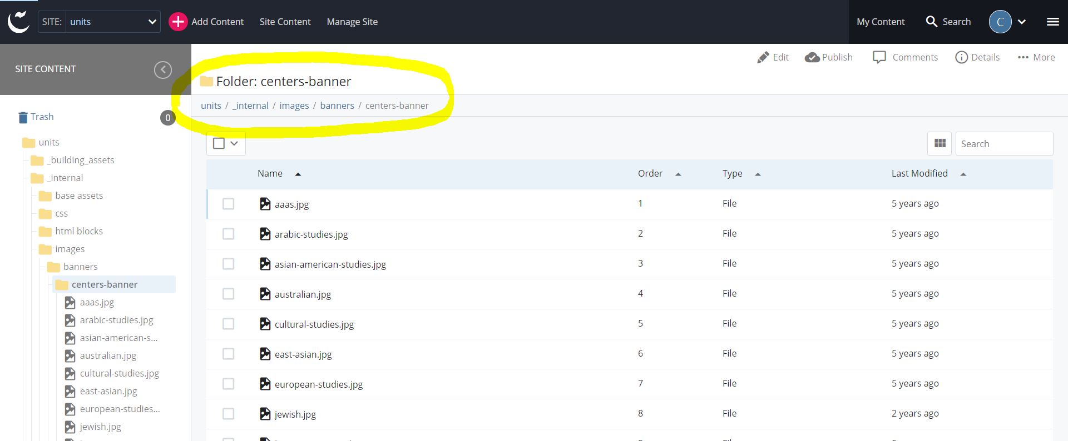The image size is (1068, 441).
Task: Open the _building_assets folder in sidebar
Action: click(x=72, y=161)
